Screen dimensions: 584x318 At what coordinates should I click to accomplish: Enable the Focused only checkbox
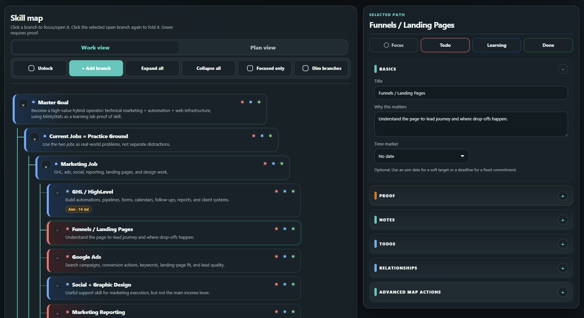(250, 68)
